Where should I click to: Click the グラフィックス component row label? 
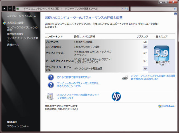54,53
